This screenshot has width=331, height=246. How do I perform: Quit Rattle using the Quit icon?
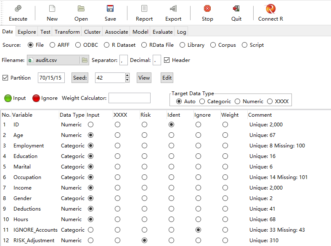(x=236, y=9)
